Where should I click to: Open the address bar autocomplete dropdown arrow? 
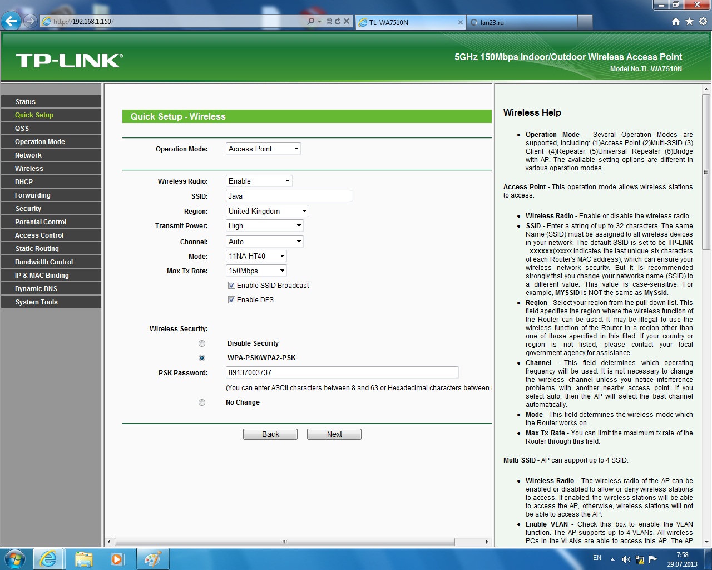(319, 22)
